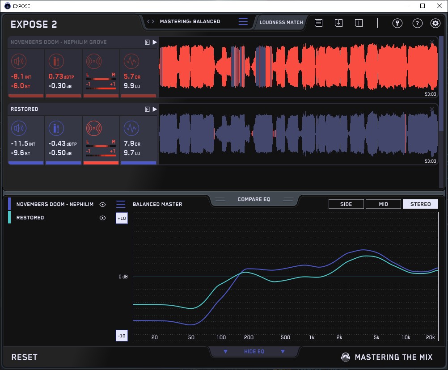The height and width of the screenshot is (370, 448).
Task: Open settings gear icon
Action: pos(435,23)
